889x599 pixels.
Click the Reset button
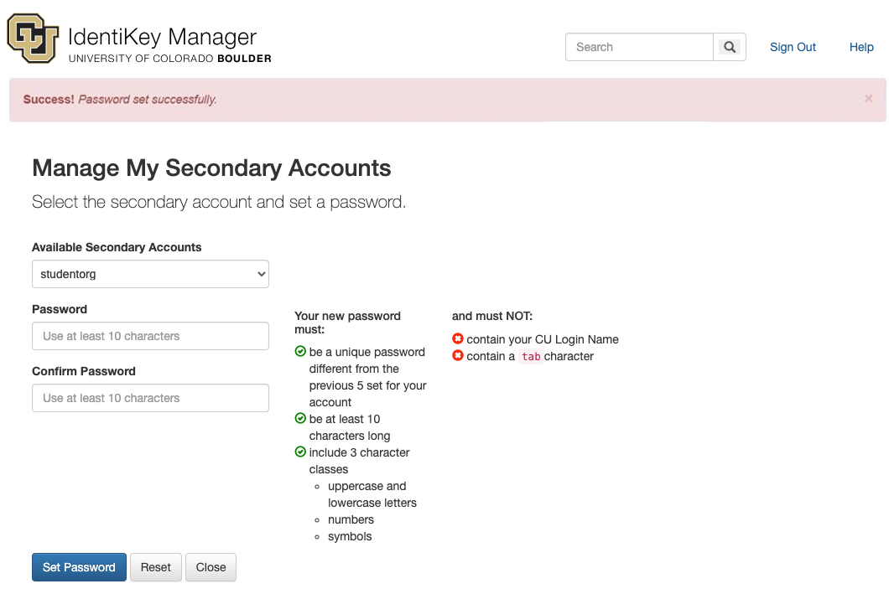155,567
